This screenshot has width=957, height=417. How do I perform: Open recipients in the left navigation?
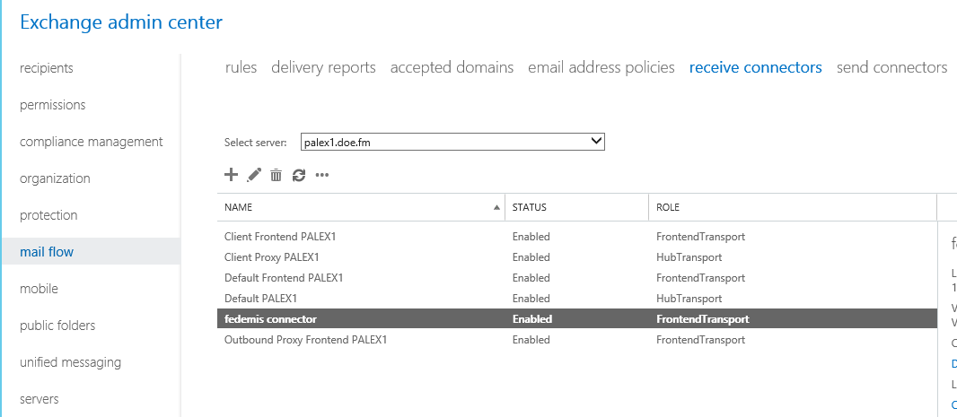click(x=47, y=68)
